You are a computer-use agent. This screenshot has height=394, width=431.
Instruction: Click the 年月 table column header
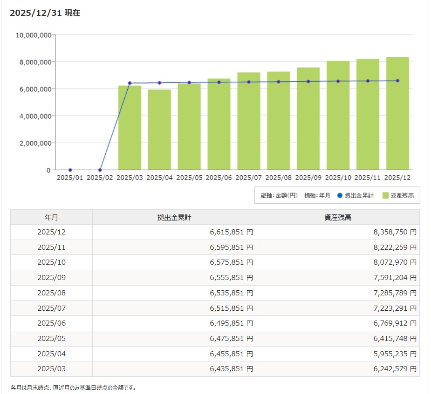[x=51, y=217]
